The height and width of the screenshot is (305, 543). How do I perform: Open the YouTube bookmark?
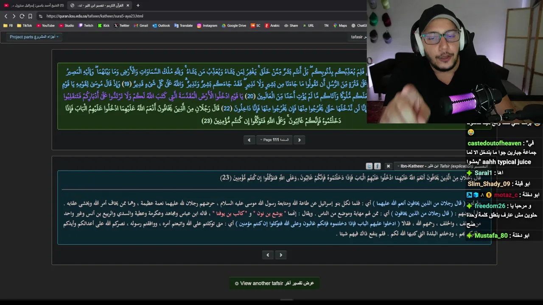[x=45, y=25]
